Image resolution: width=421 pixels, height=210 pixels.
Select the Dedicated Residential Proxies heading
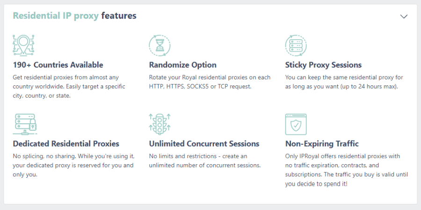(66, 144)
